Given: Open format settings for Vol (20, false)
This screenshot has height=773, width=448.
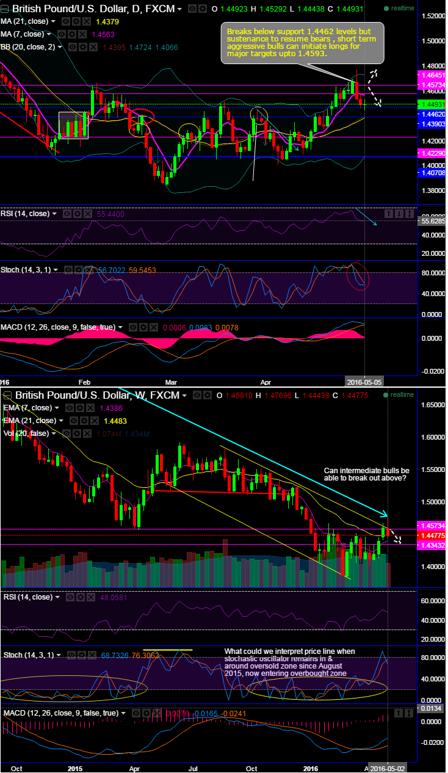Looking at the screenshot, I should [77, 433].
